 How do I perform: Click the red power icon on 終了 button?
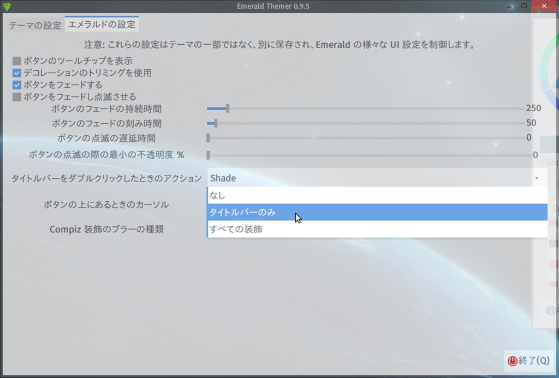coord(512,361)
